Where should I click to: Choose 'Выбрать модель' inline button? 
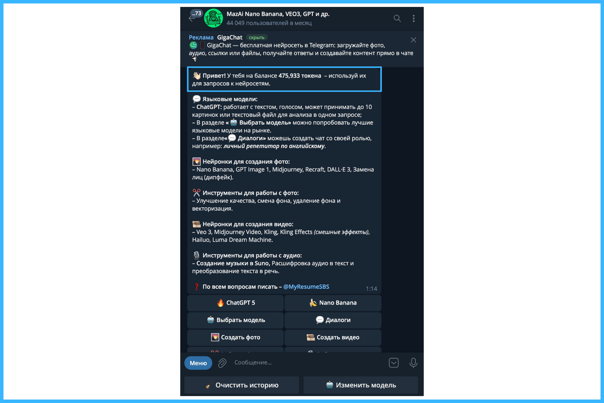click(236, 320)
